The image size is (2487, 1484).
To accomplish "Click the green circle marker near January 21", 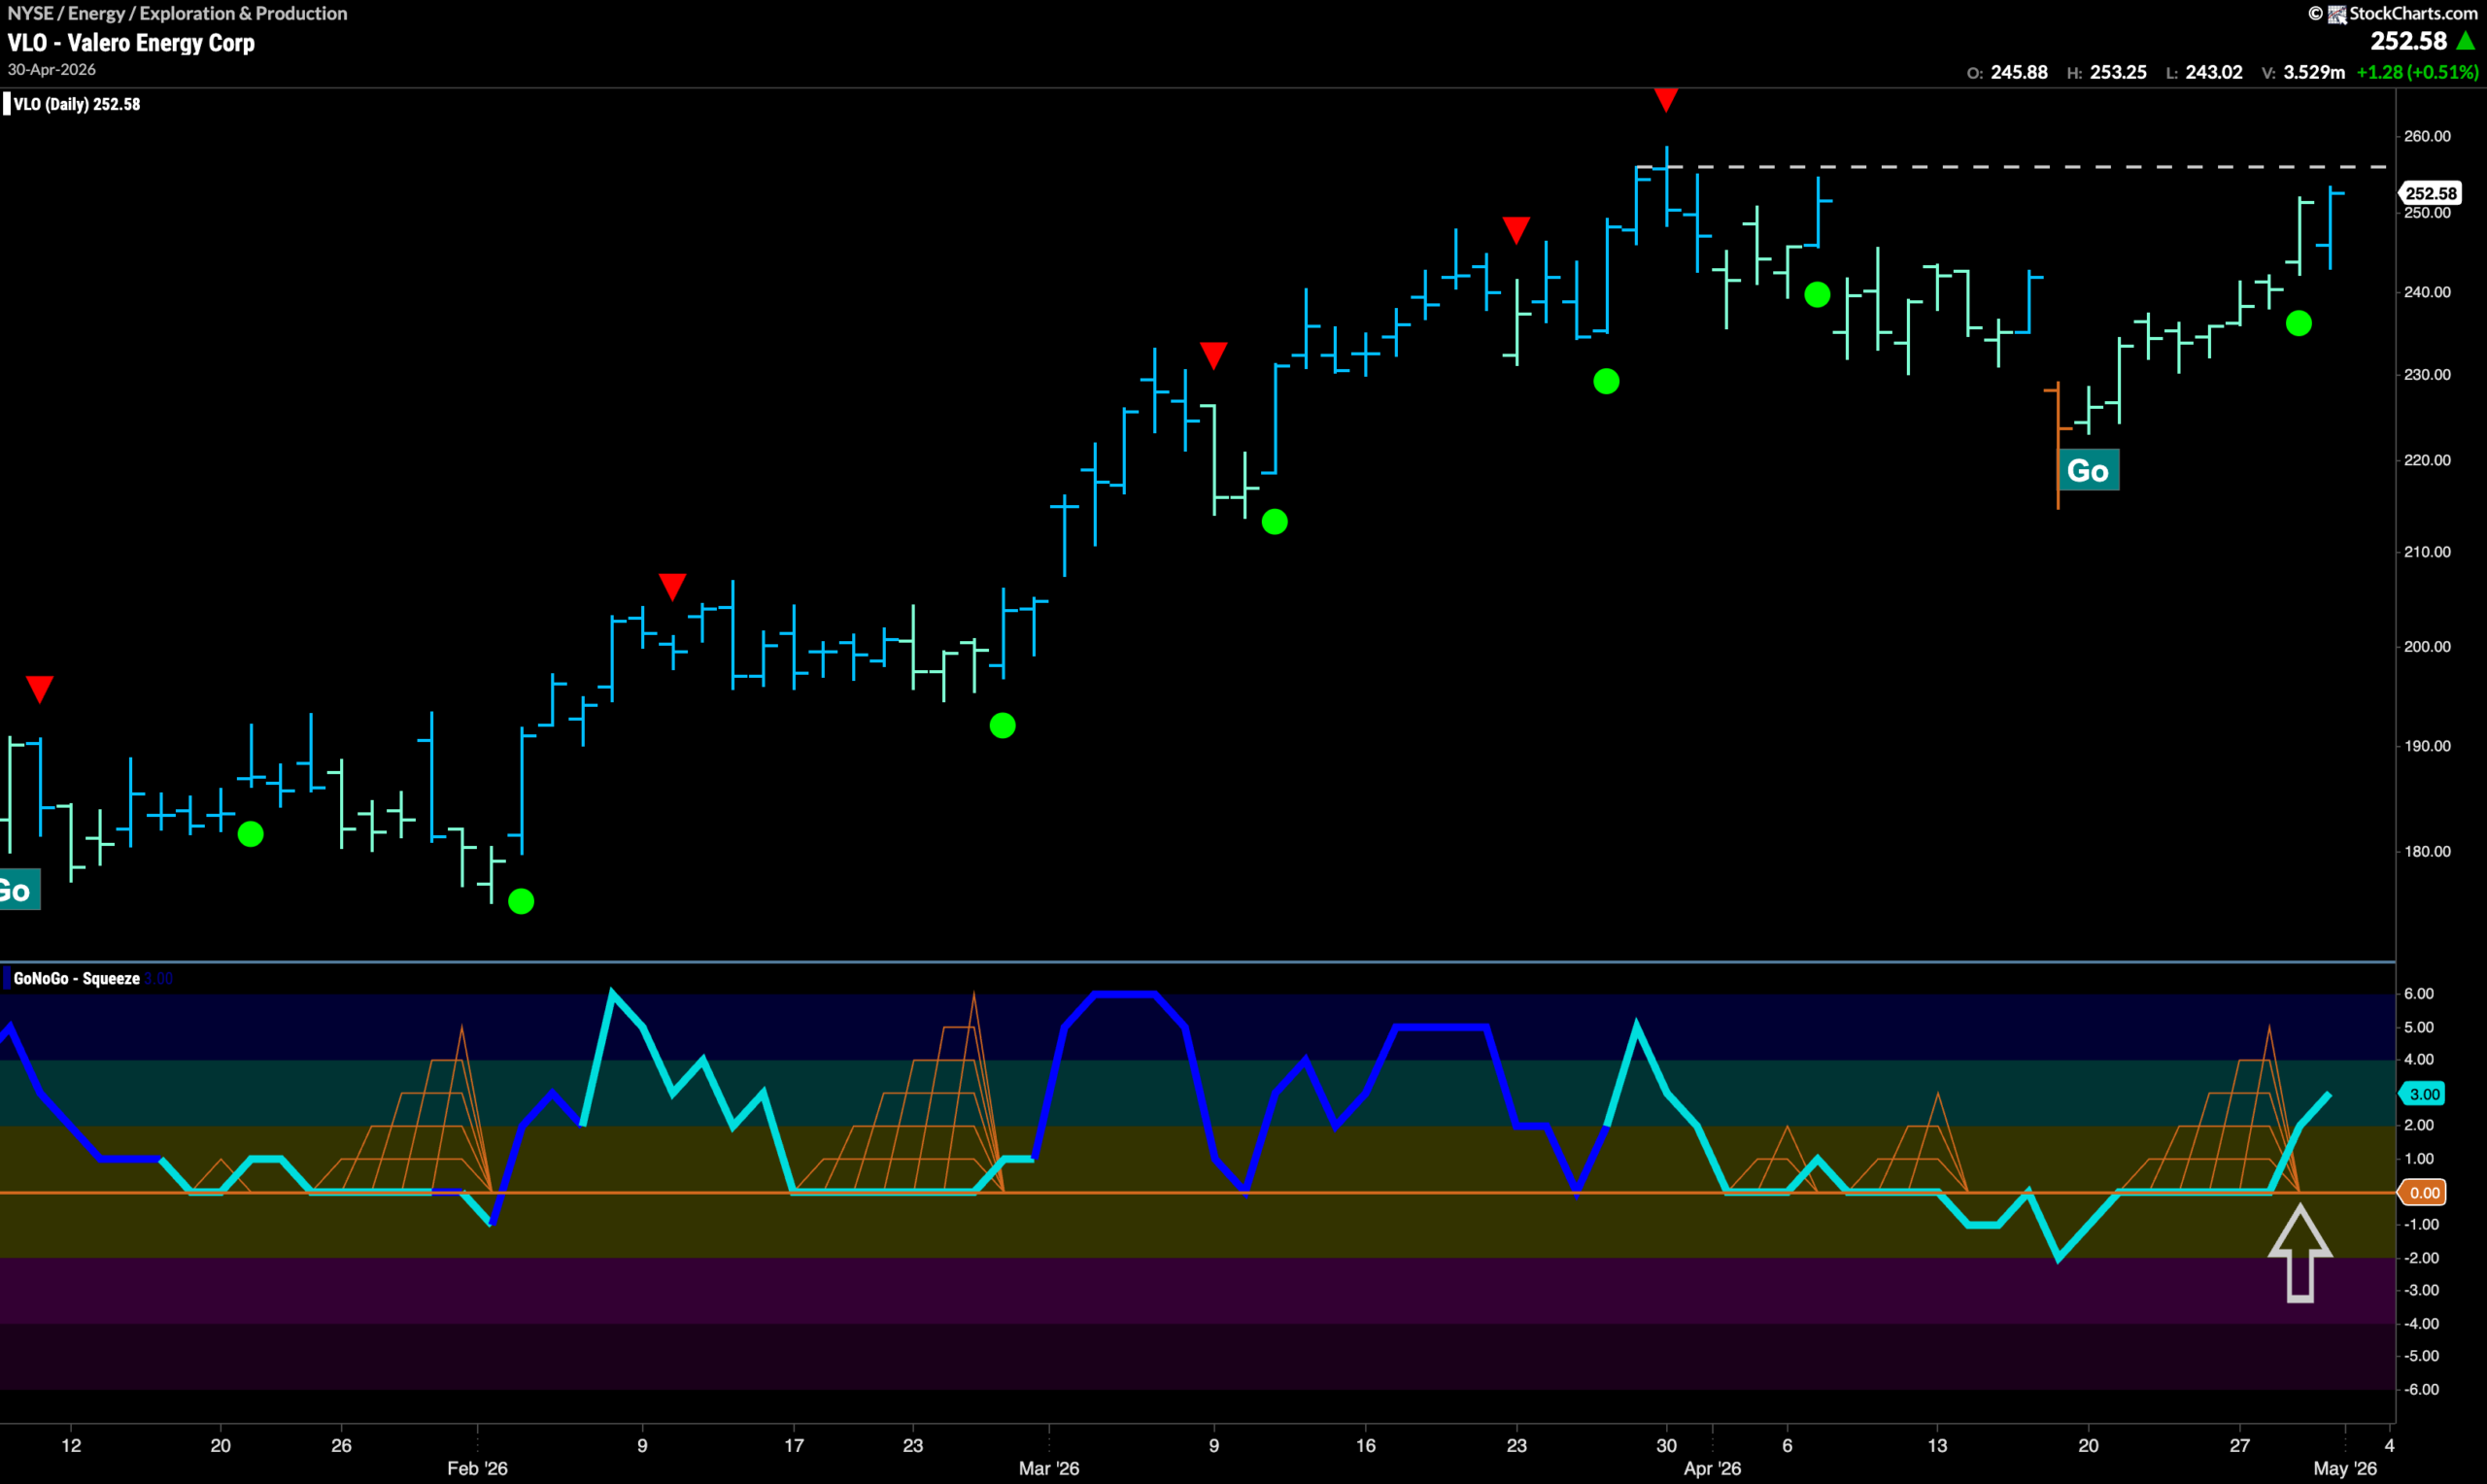I will pyautogui.click(x=251, y=834).
